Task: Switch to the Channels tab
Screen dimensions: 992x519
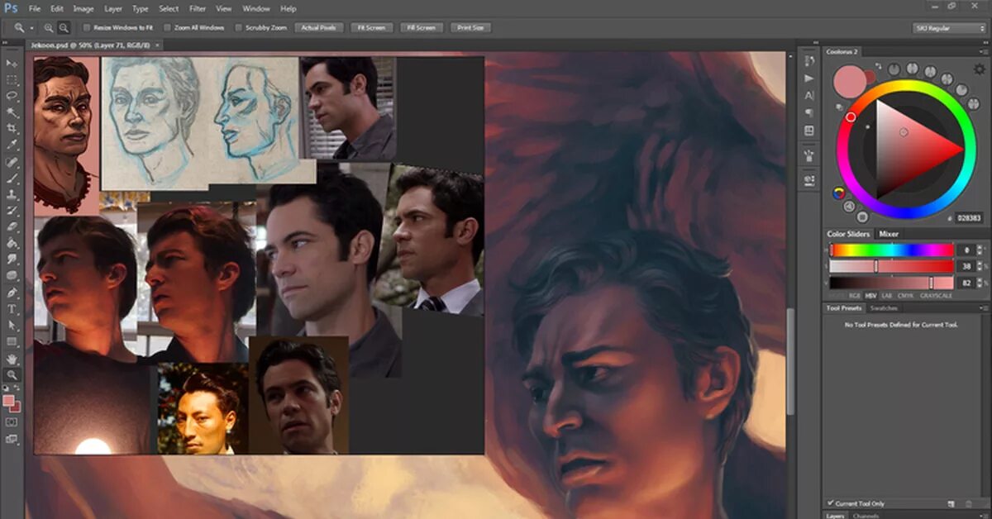Action: [866, 516]
